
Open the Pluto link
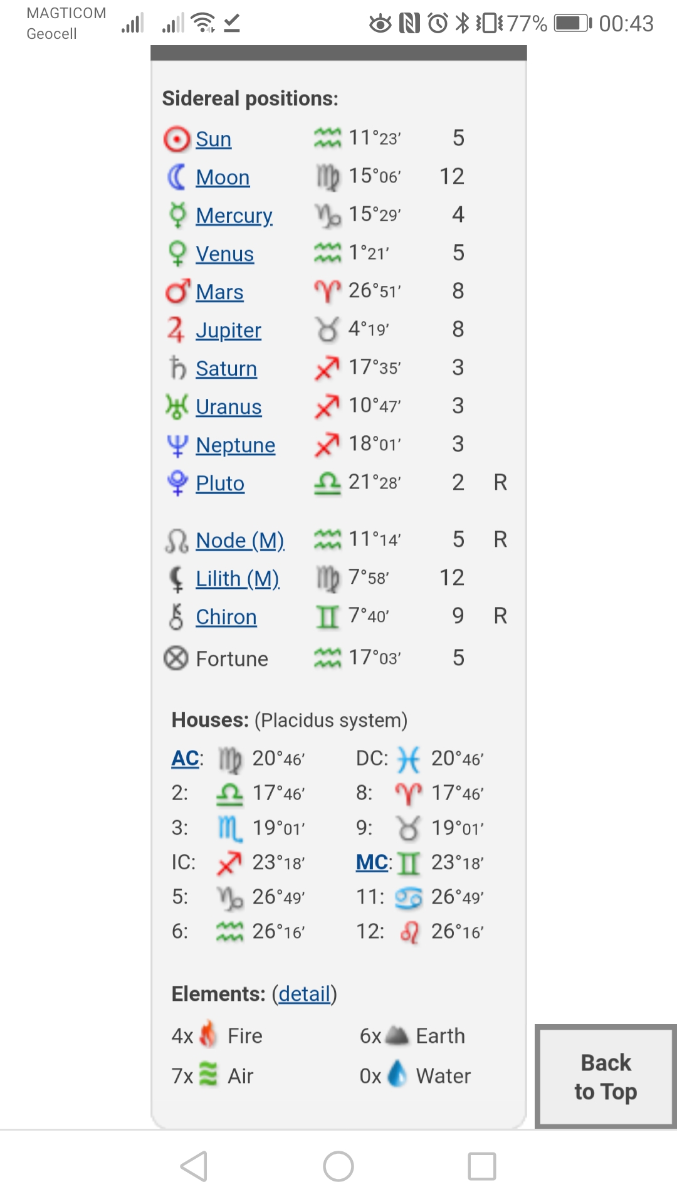pos(220,483)
